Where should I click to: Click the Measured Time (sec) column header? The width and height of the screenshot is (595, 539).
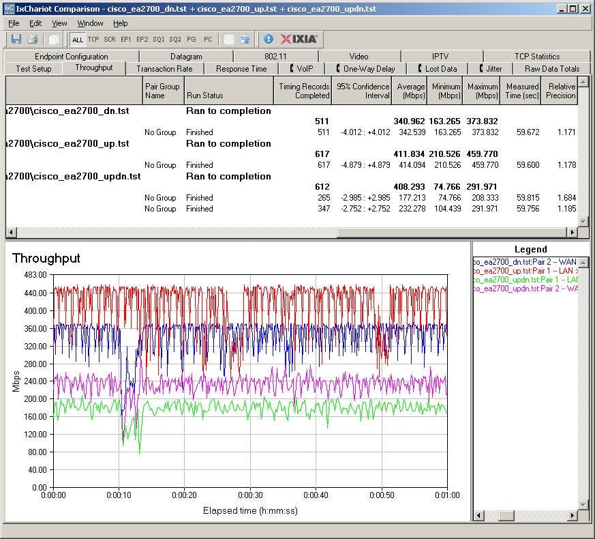pos(521,91)
